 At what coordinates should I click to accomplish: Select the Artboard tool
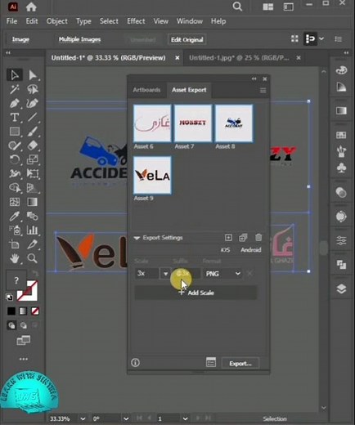tap(15, 244)
